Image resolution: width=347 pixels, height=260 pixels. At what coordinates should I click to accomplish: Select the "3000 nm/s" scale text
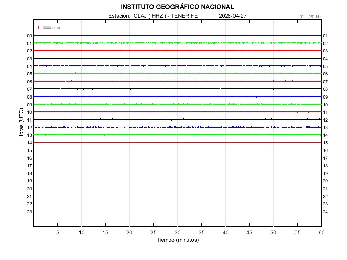(x=51, y=28)
